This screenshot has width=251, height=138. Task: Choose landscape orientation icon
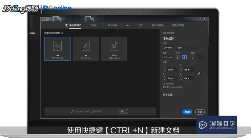point(184,57)
